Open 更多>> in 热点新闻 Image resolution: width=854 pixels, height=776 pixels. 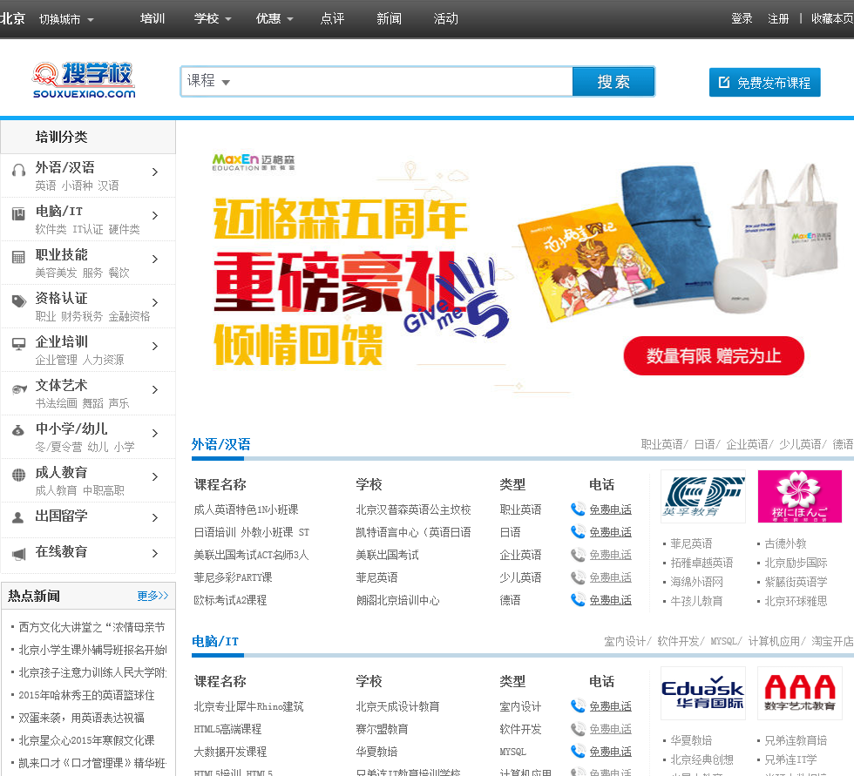(152, 596)
